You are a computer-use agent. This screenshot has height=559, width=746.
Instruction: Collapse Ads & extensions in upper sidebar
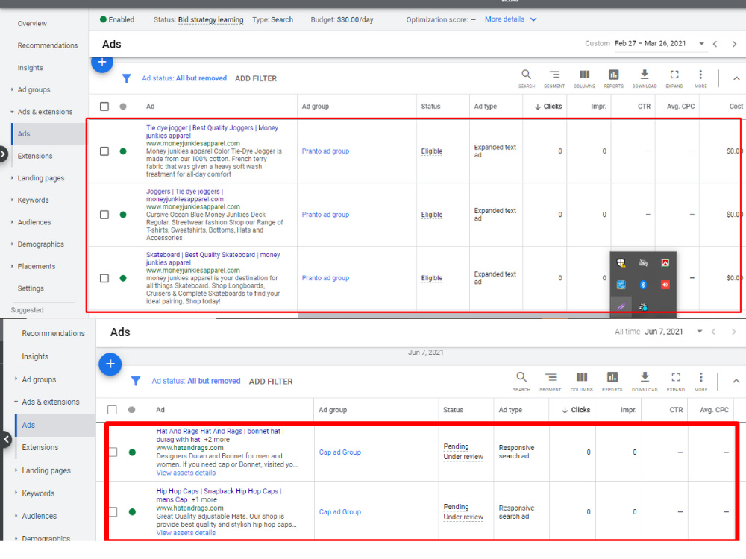click(x=12, y=112)
